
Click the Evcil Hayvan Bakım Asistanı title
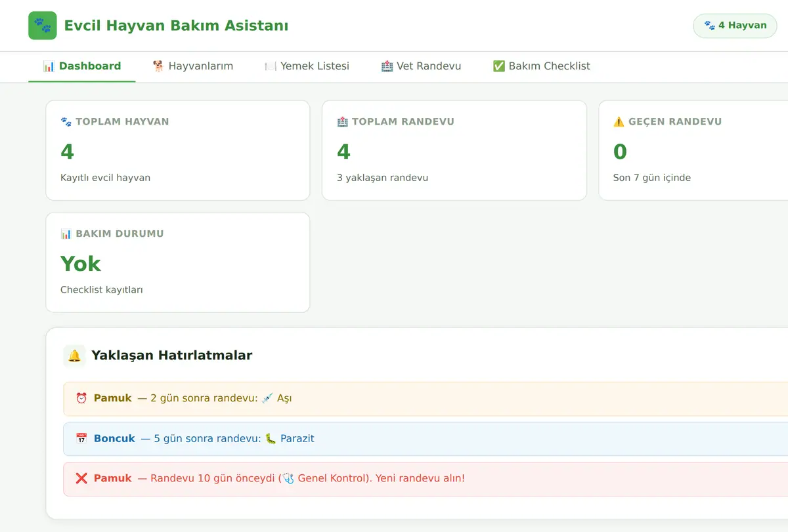[176, 26]
